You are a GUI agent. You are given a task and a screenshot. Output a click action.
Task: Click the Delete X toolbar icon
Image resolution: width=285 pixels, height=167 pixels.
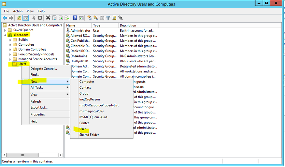click(x=48, y=18)
